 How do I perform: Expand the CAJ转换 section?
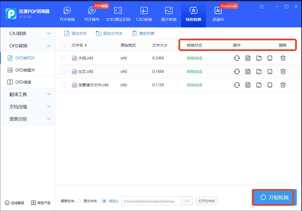point(27,33)
